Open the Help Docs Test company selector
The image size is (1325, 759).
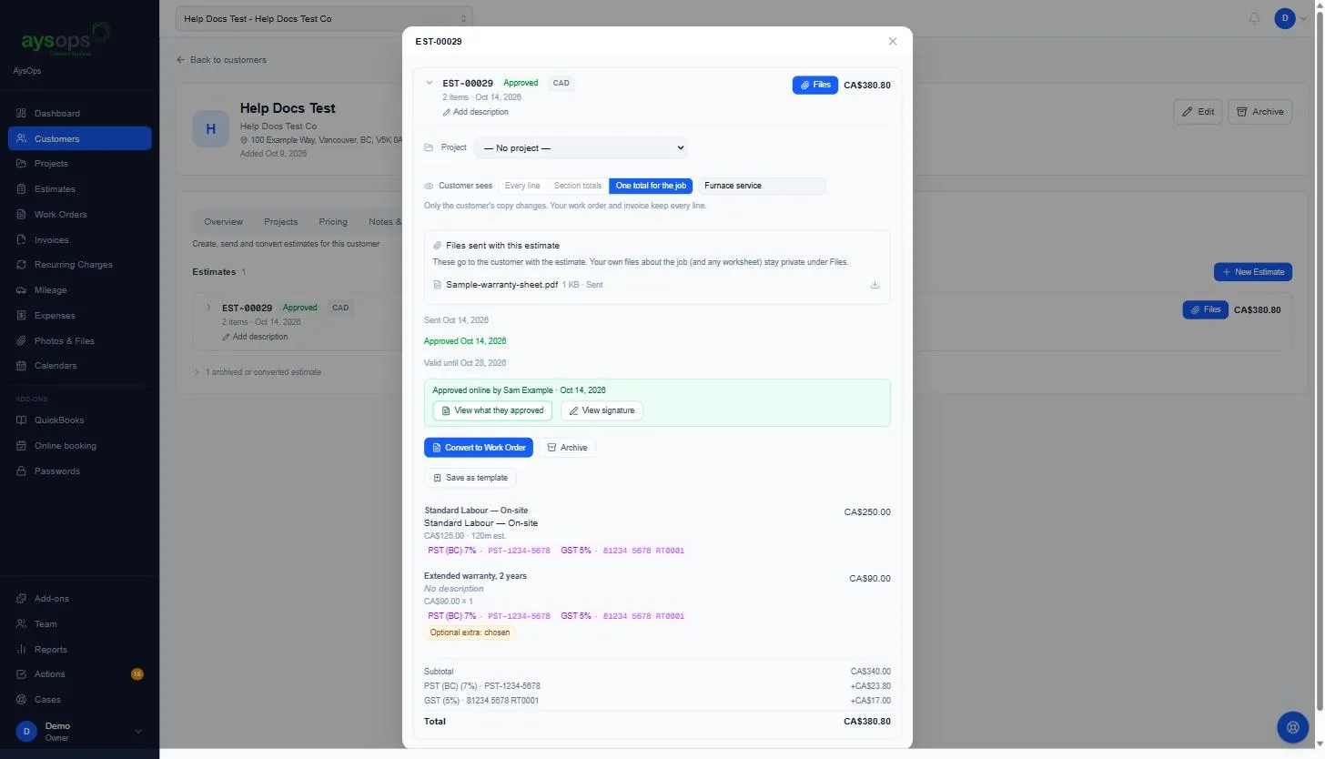325,18
